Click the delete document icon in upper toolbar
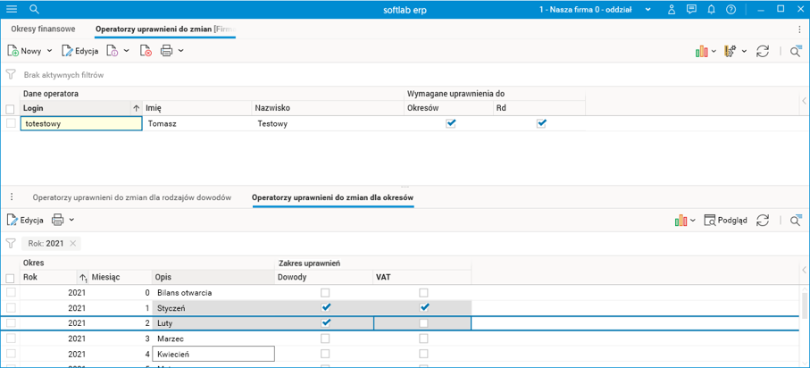Screen dimensions: 810x368 pyautogui.click(x=146, y=51)
